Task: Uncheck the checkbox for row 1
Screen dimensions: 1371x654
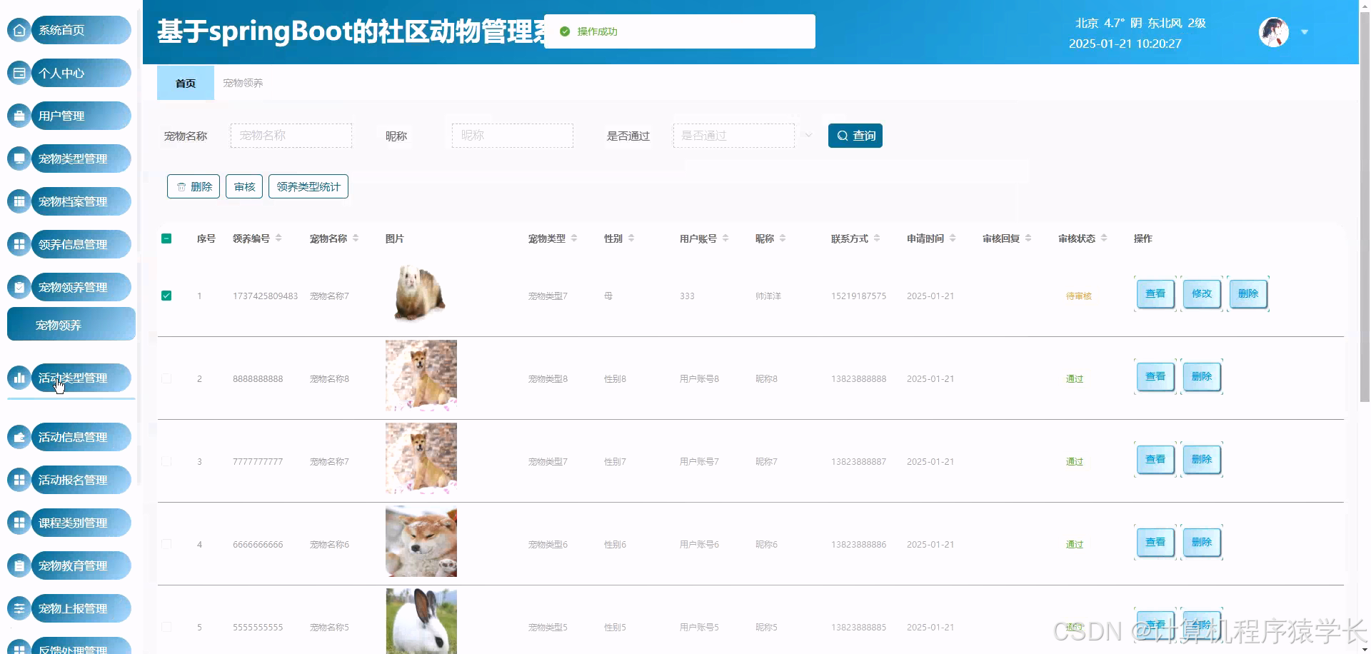Action: pyautogui.click(x=166, y=295)
